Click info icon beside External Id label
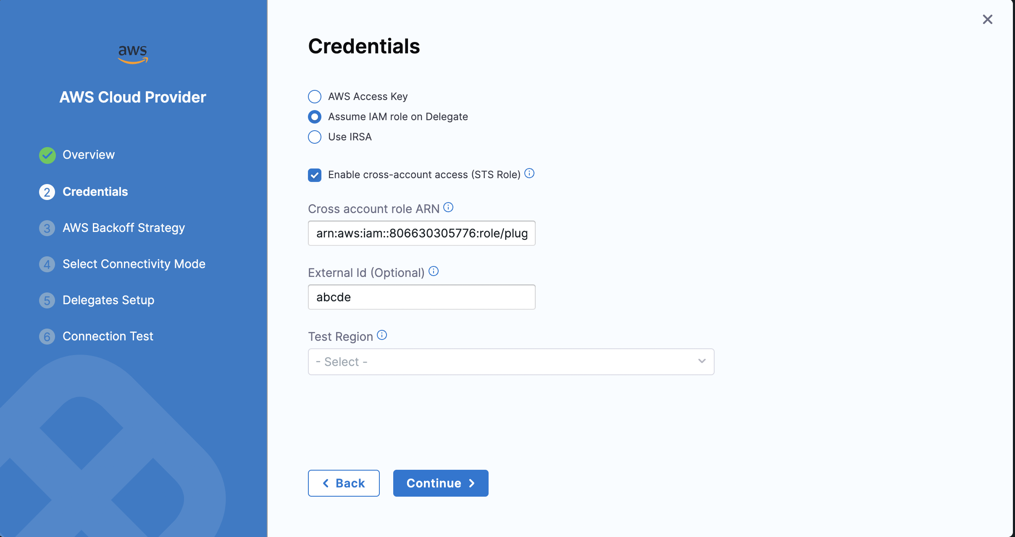1015x537 pixels. pyautogui.click(x=434, y=271)
